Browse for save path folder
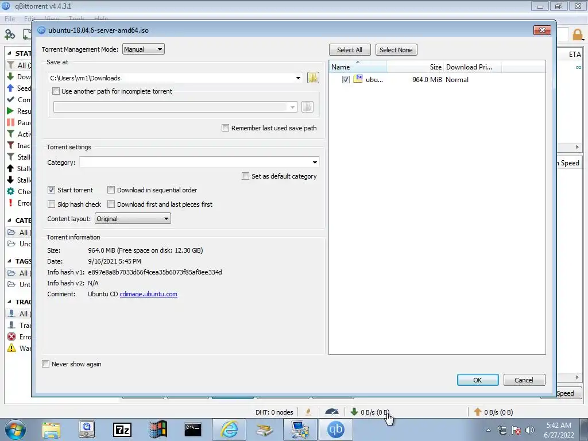 (313, 78)
